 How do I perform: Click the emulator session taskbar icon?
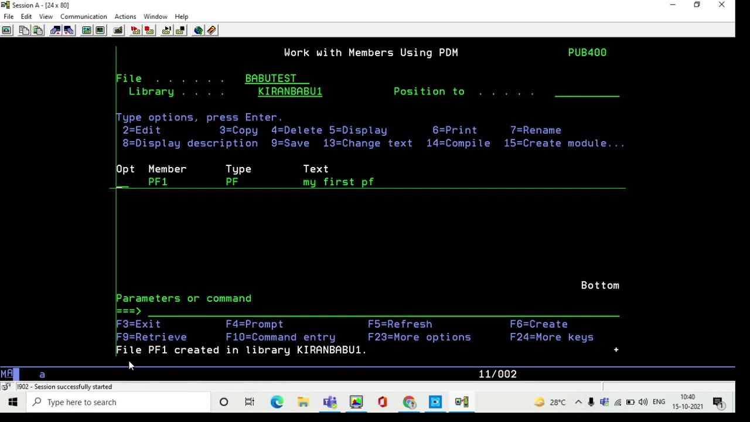point(462,402)
